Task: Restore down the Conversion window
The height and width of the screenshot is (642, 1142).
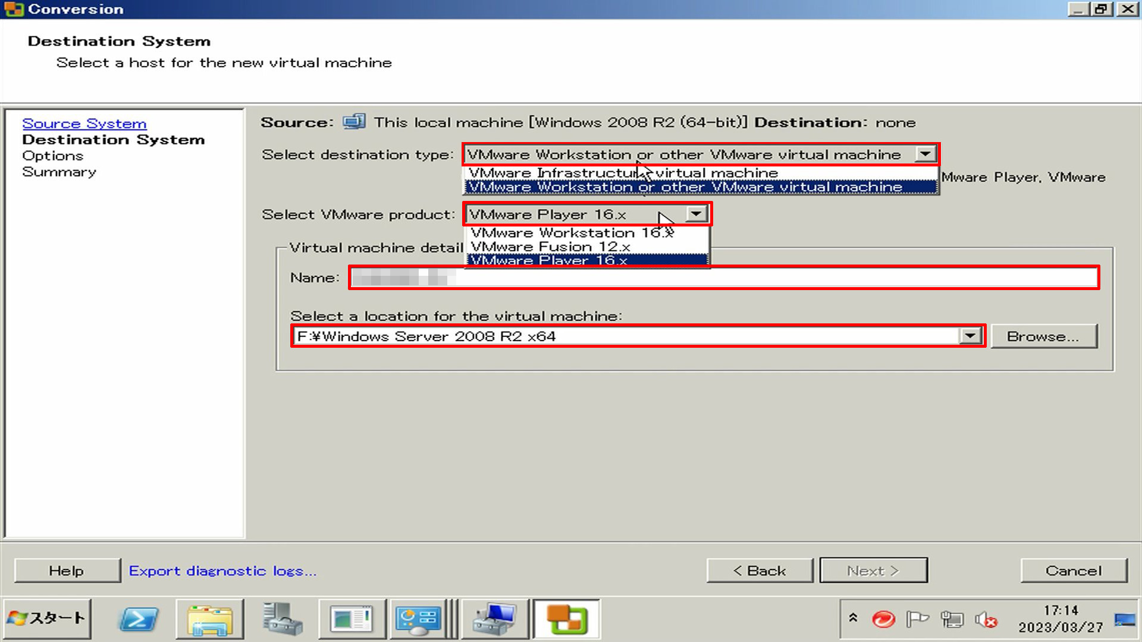Action: pos(1102,9)
